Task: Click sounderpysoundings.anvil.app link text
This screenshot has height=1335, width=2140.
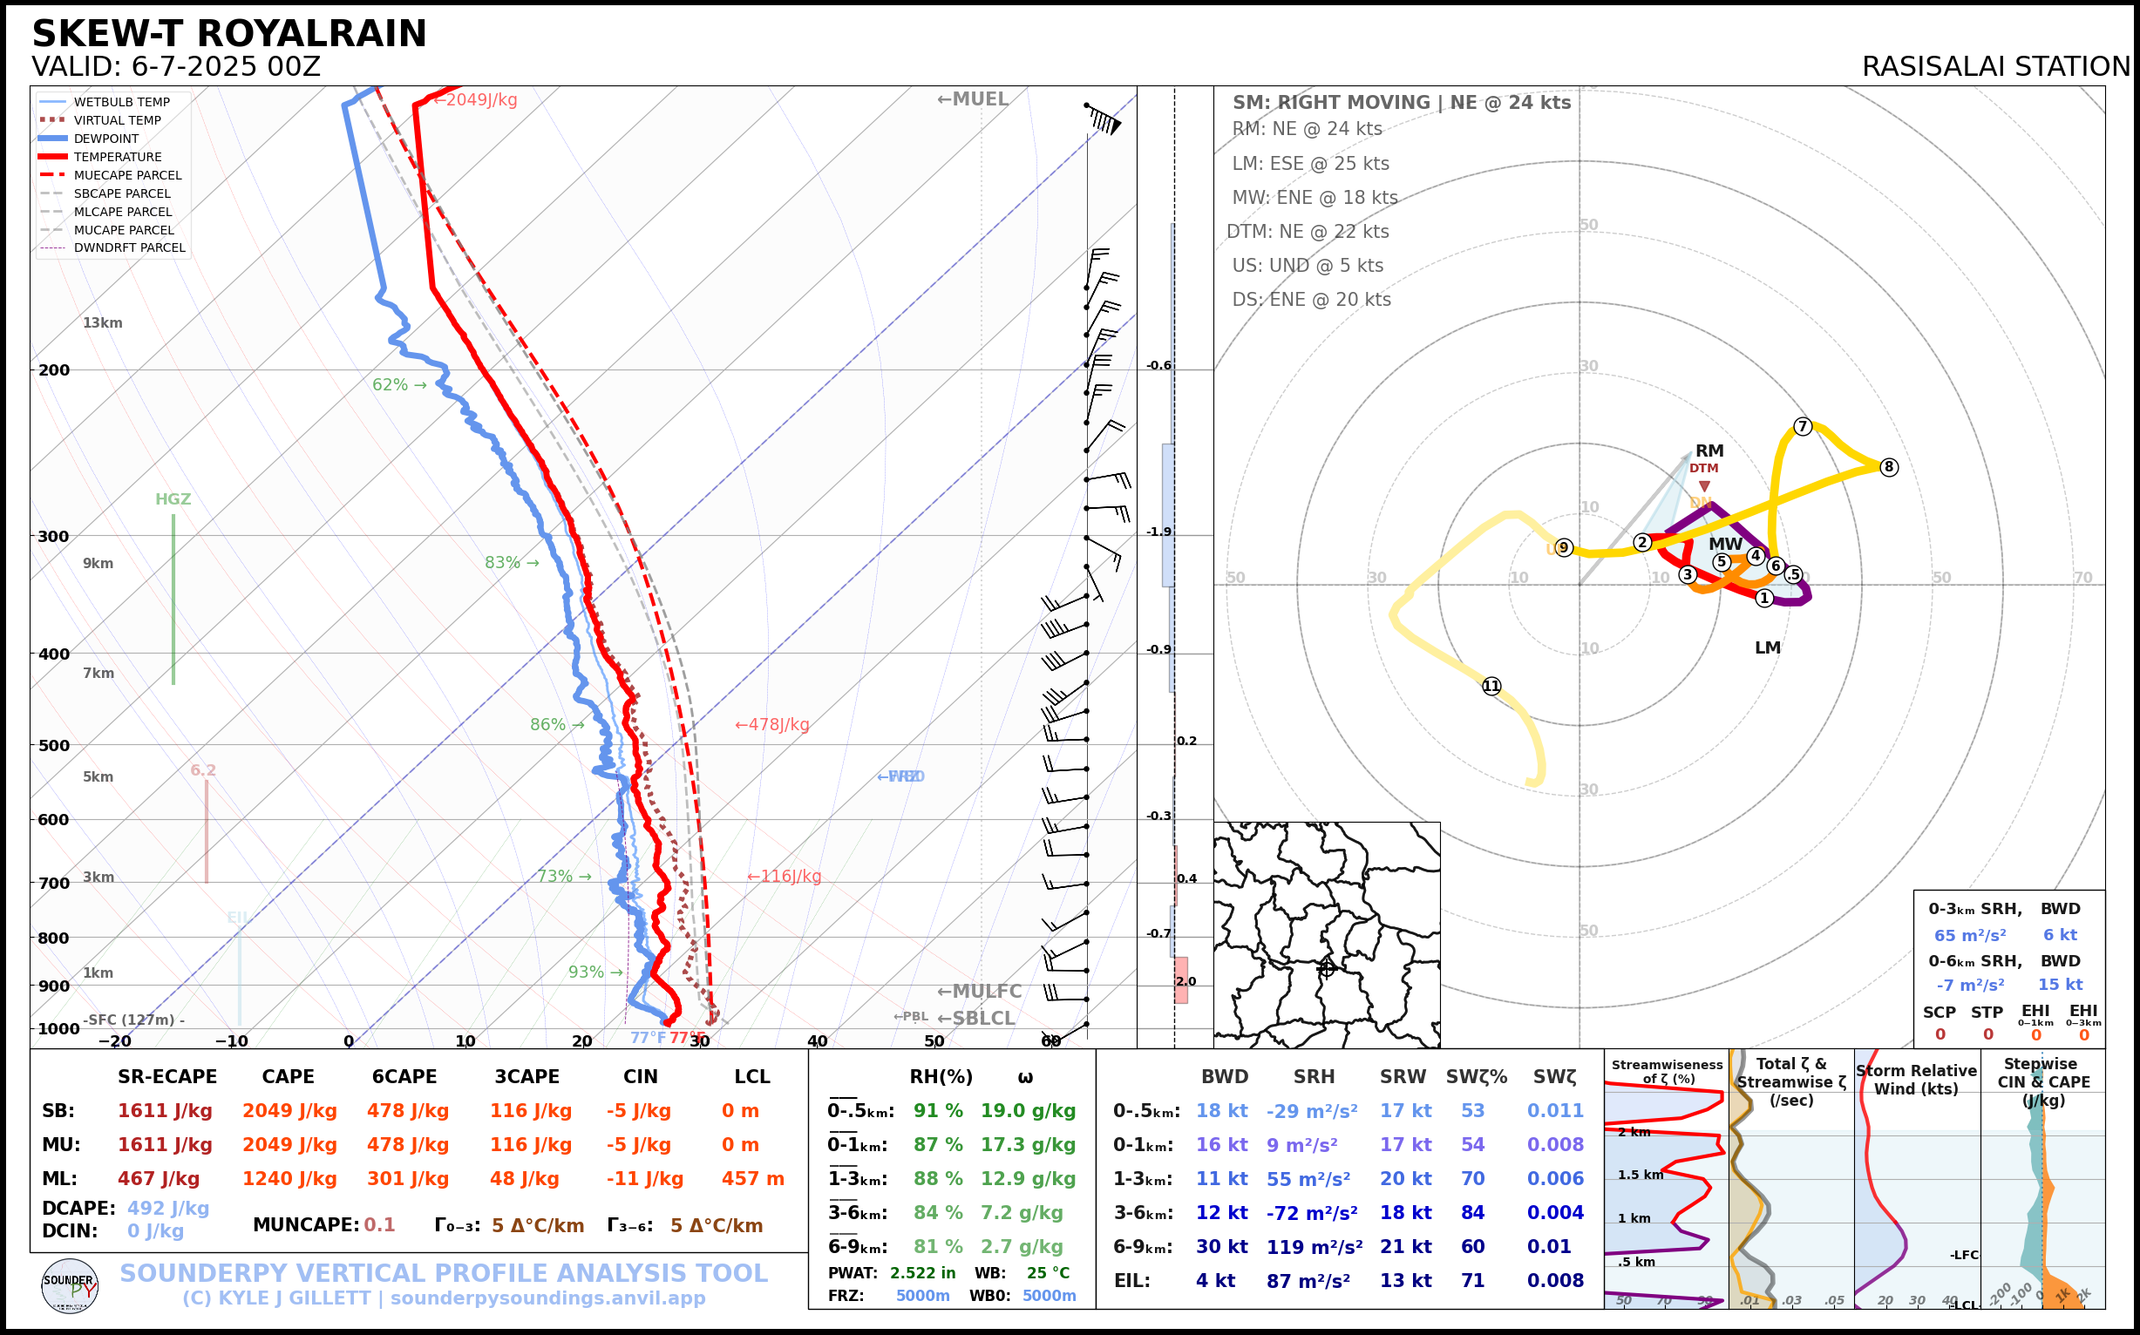Action: point(547,1298)
